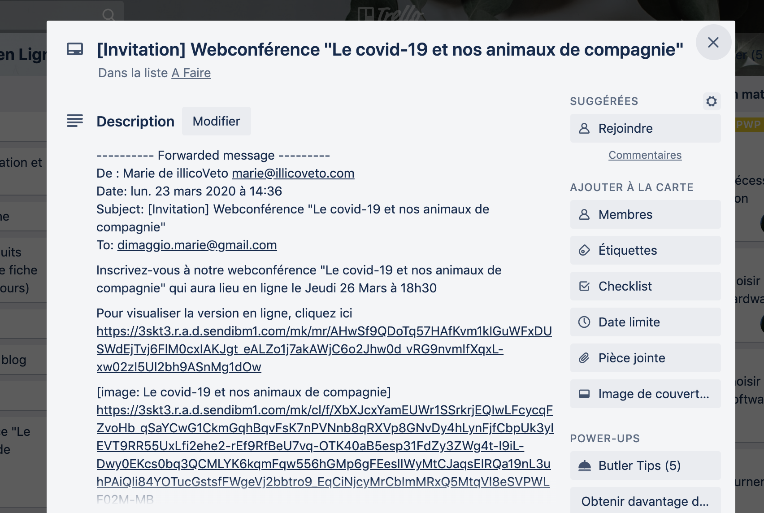764x513 pixels.
Task: Add a Checklist to the card
Action: [x=645, y=287]
